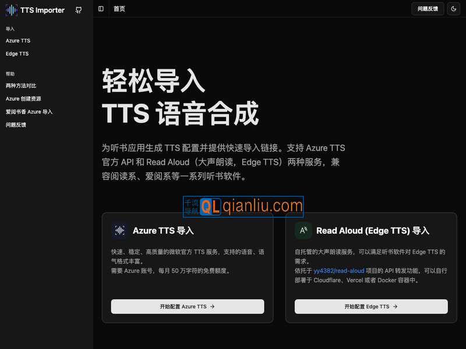Click the 问题反馈 button in the top bar
The image size is (466, 349).
pyautogui.click(x=428, y=9)
